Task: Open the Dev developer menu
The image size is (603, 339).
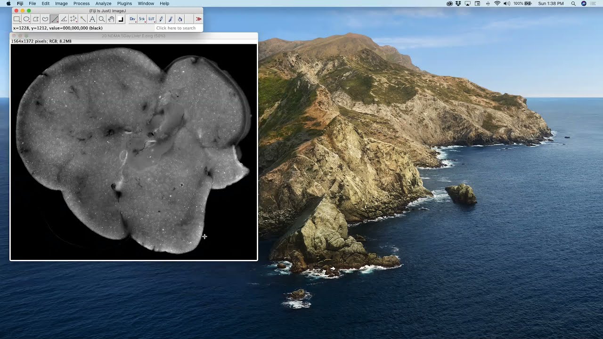Action: (x=132, y=19)
